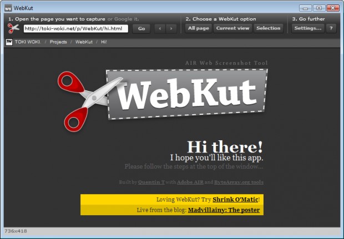This screenshot has height=239, width=344.
Task: Click '1. Open the page you want to capture' label
Action: [57, 19]
